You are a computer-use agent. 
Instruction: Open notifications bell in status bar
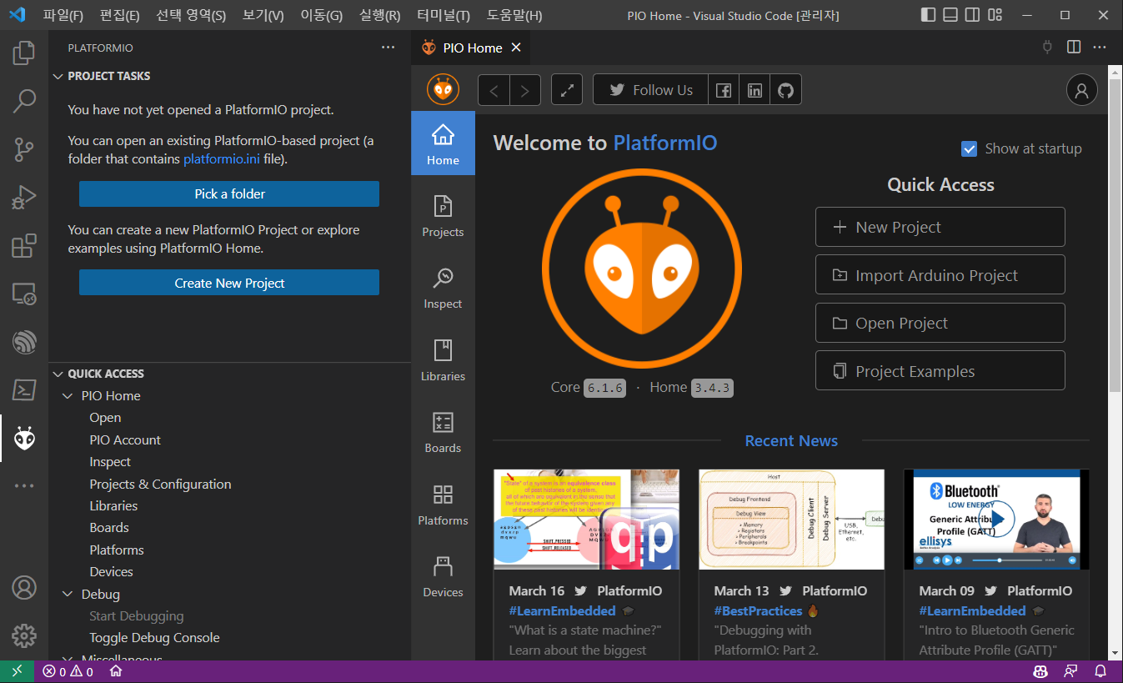click(1100, 671)
